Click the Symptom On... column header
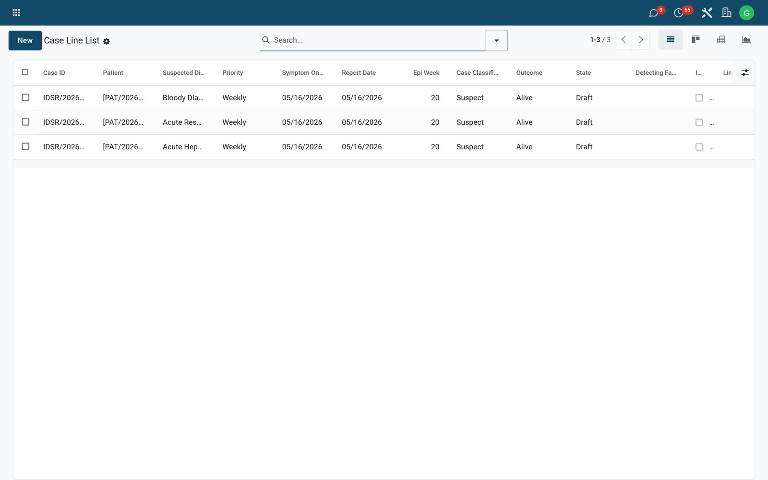Viewport: 768px width, 480px height. click(303, 73)
